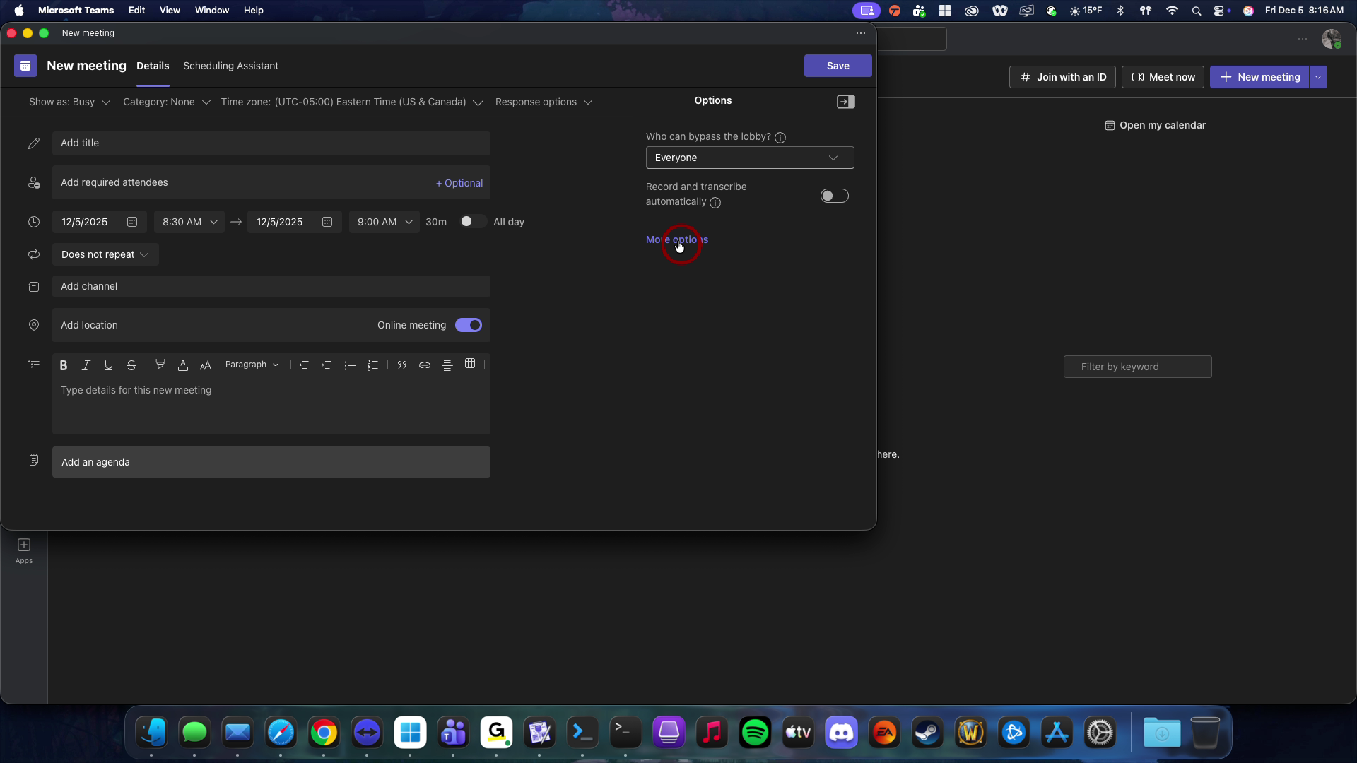Image resolution: width=1357 pixels, height=763 pixels.
Task: Open the Category: None dropdown
Action: pyautogui.click(x=167, y=102)
